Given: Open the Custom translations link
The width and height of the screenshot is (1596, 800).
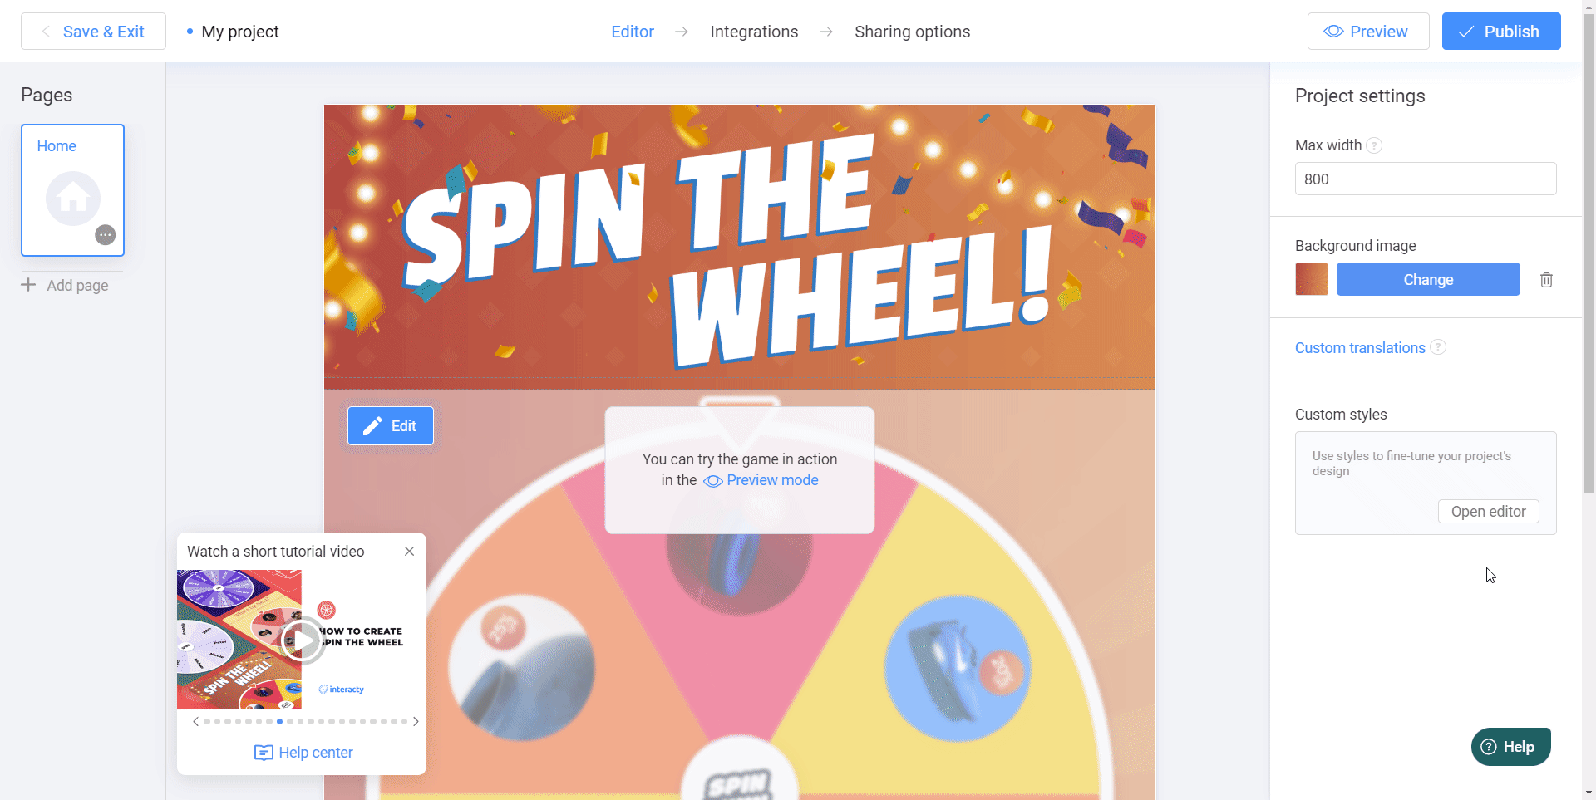Looking at the screenshot, I should pos(1360,348).
